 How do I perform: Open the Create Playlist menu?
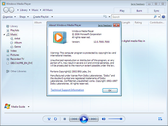point(41,17)
